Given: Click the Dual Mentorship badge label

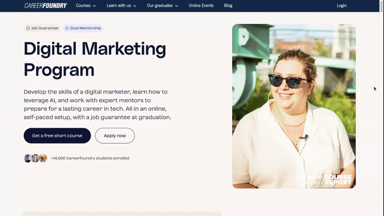Looking at the screenshot, I should [x=85, y=28].
